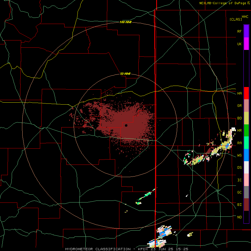Screen dimensions: 251x251
Task: Click the WS blue legend swatch
Action: pyautogui.click(x=246, y=155)
